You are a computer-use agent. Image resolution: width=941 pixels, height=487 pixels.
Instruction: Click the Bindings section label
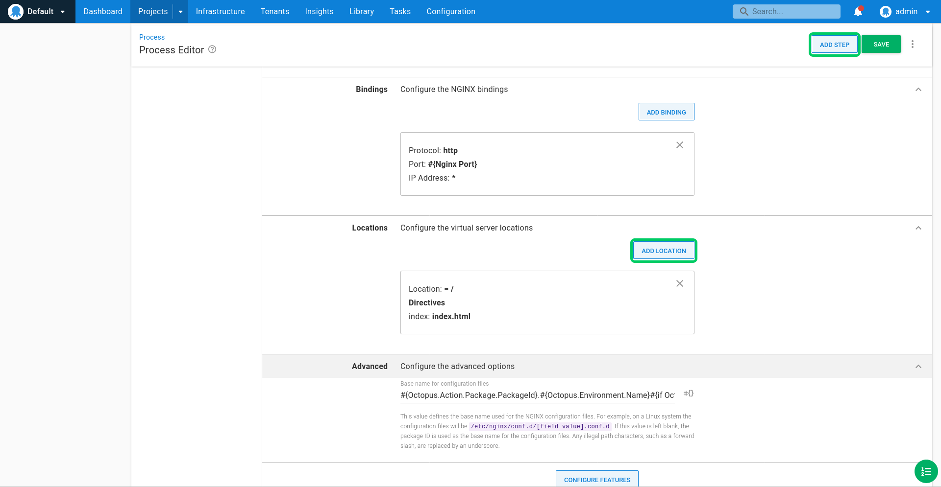click(371, 90)
